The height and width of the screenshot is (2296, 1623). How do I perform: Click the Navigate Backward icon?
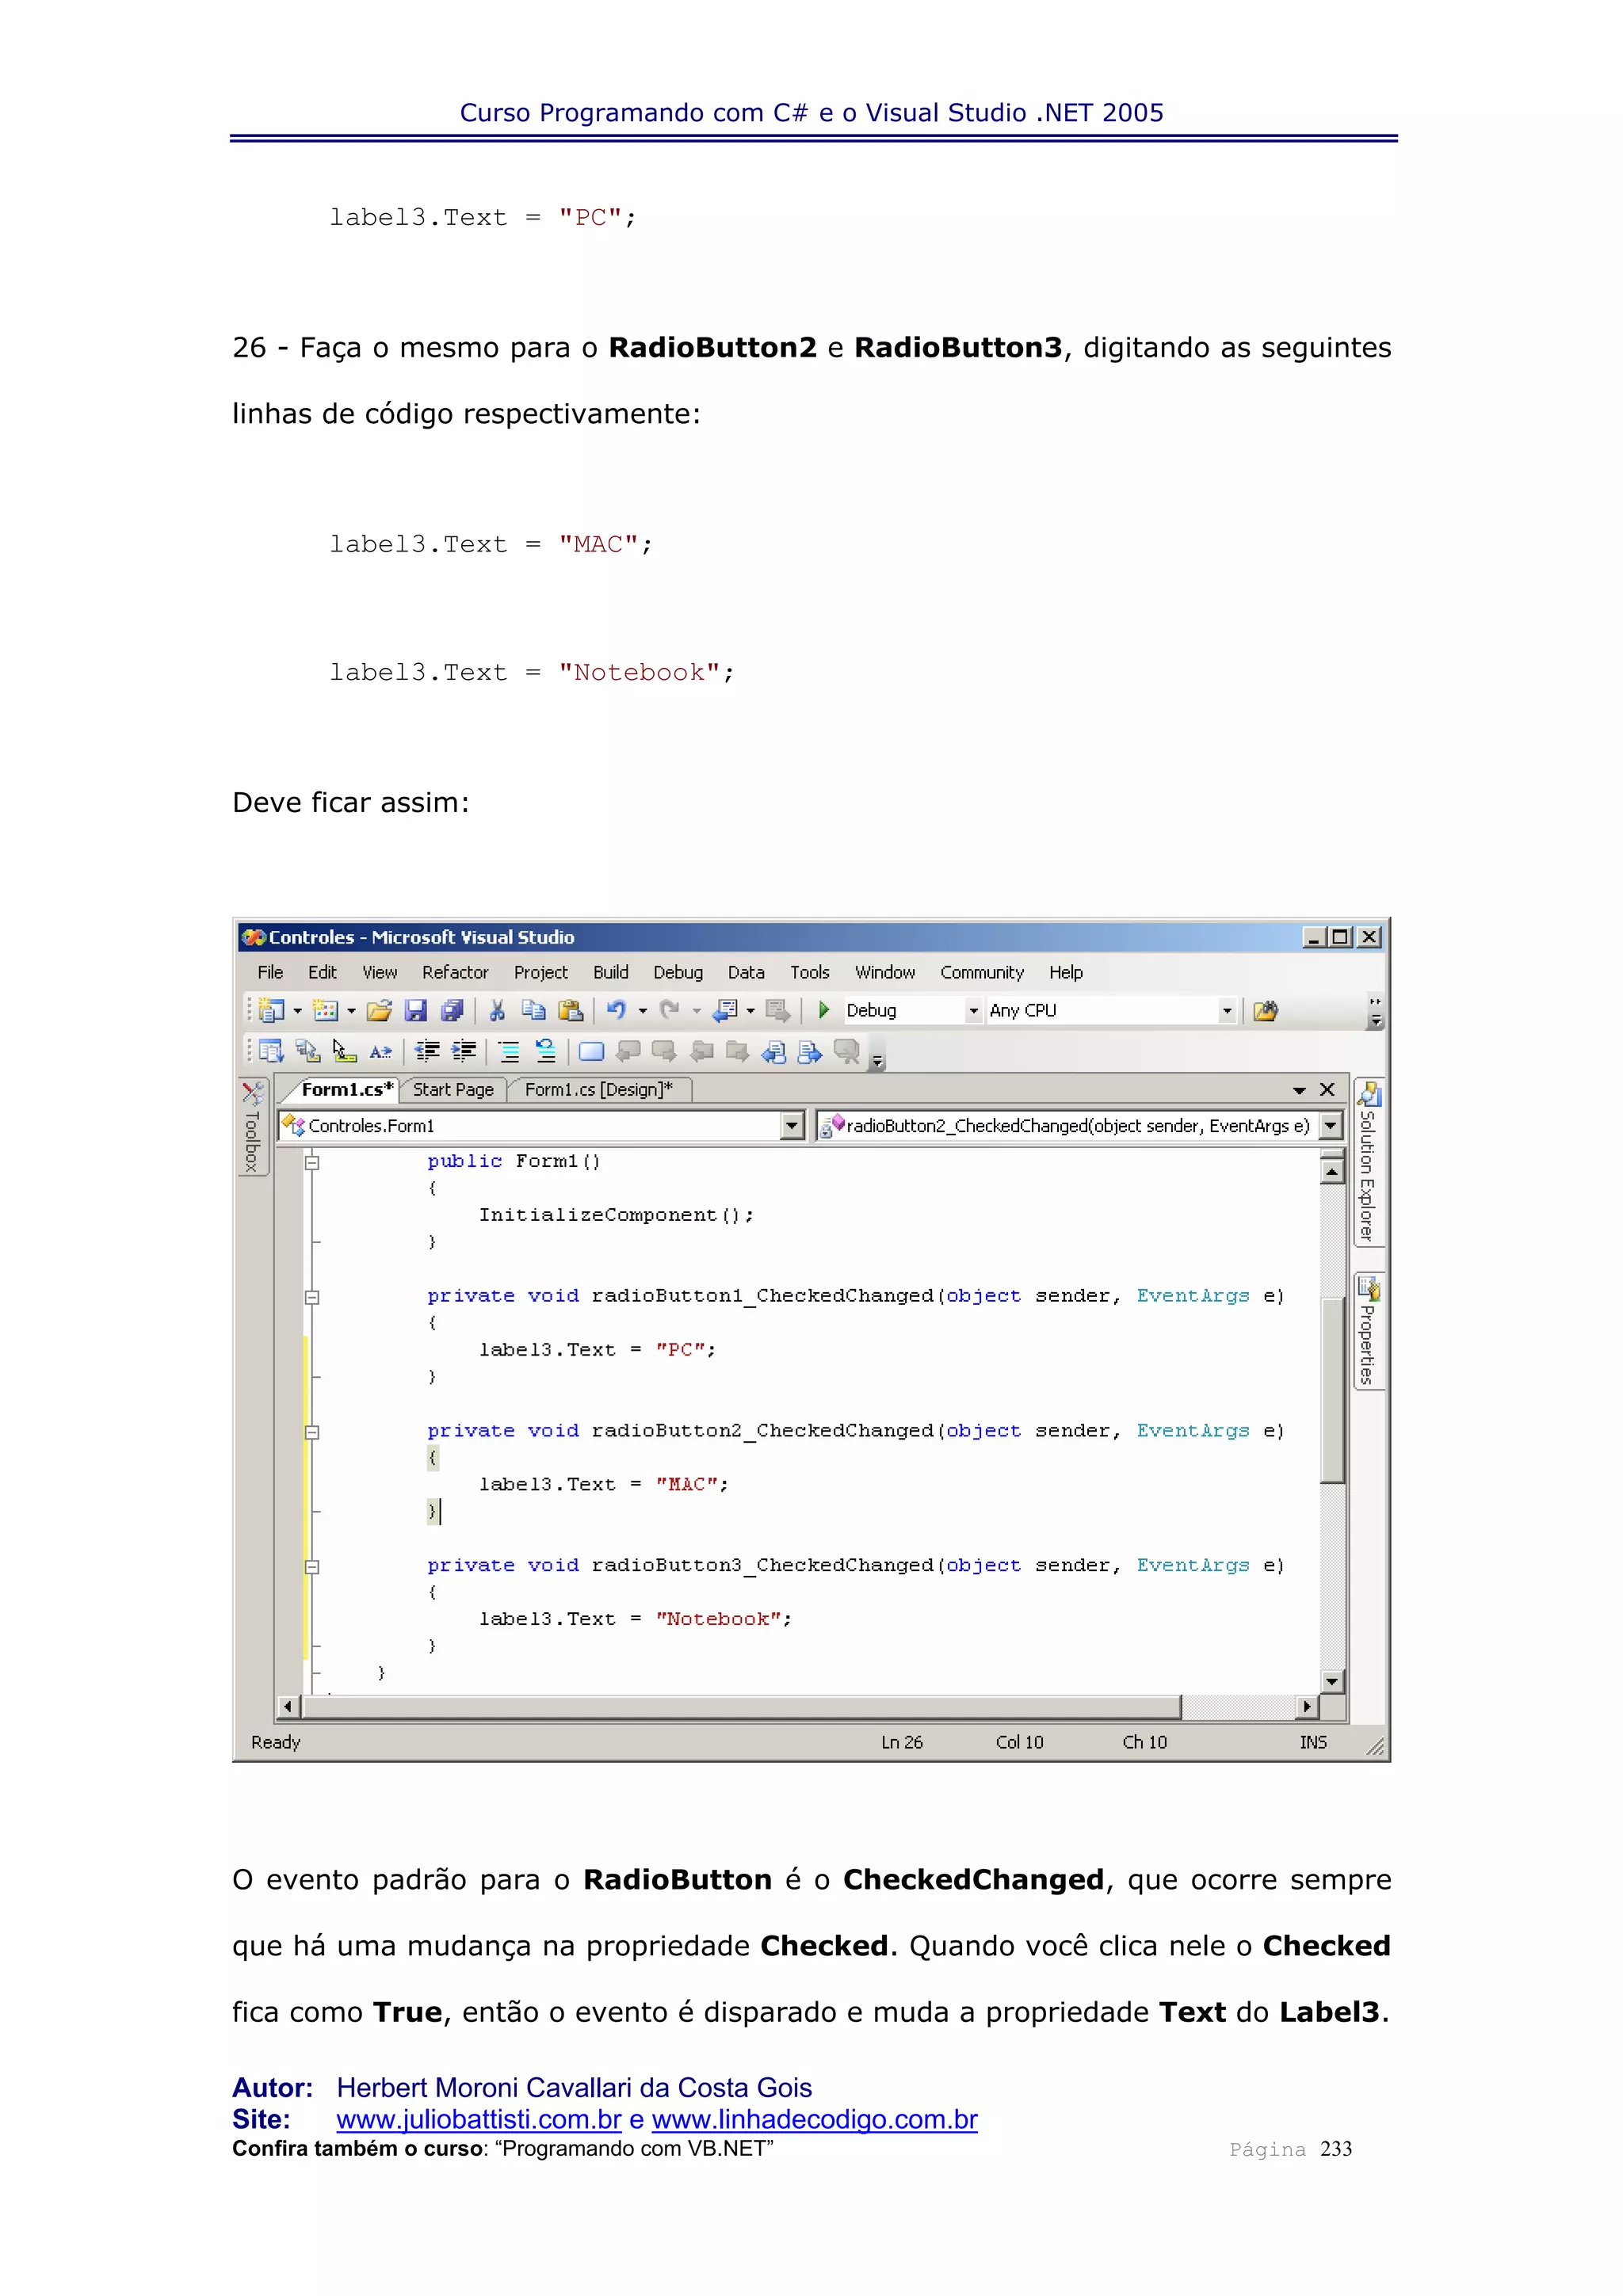click(725, 1010)
